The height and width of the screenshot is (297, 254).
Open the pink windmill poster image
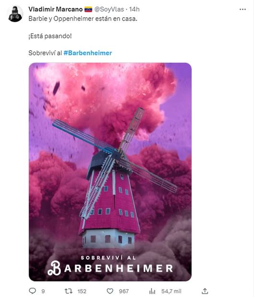pos(110,172)
